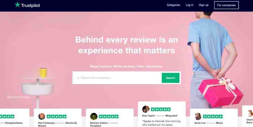This screenshot has height=127, width=253.
Task: Open Zachary Andres's profile avatar
Action: tap(94, 116)
